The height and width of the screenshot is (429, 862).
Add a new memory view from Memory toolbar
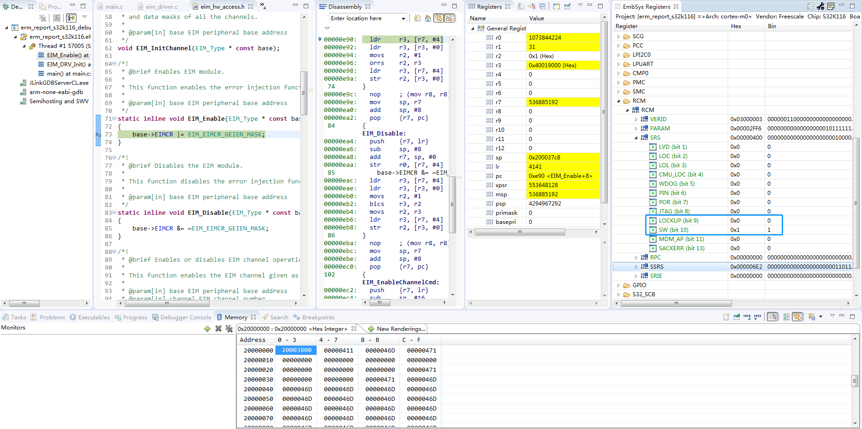726,317
